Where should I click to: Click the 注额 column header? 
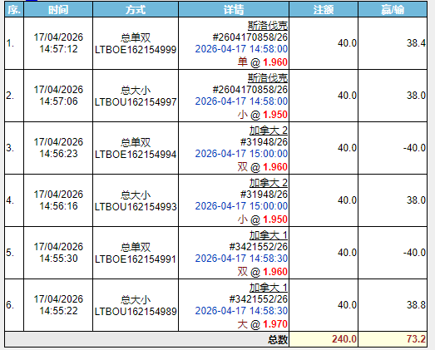[324, 10]
